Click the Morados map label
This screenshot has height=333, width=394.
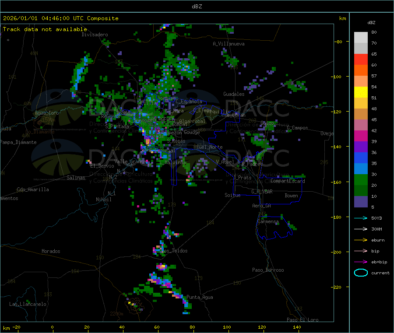coord(51,251)
